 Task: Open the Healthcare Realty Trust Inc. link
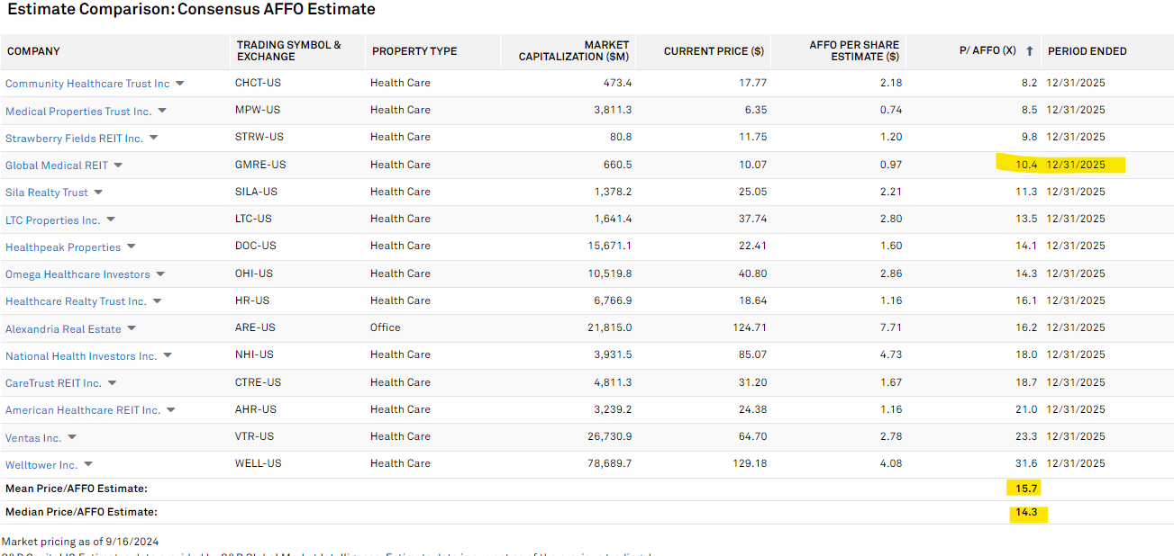pos(76,301)
